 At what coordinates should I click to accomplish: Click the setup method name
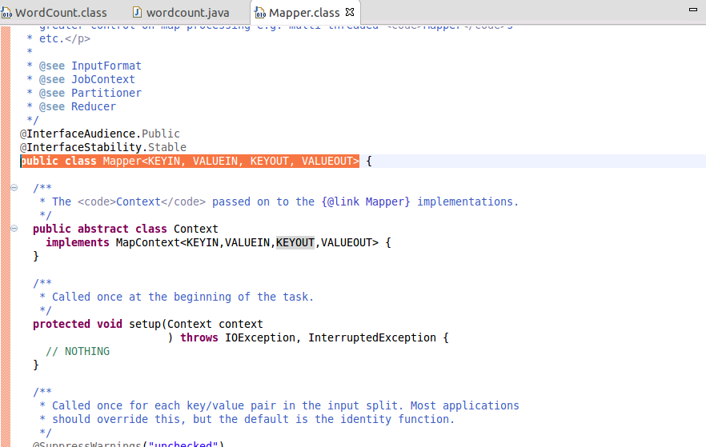pyautogui.click(x=145, y=324)
